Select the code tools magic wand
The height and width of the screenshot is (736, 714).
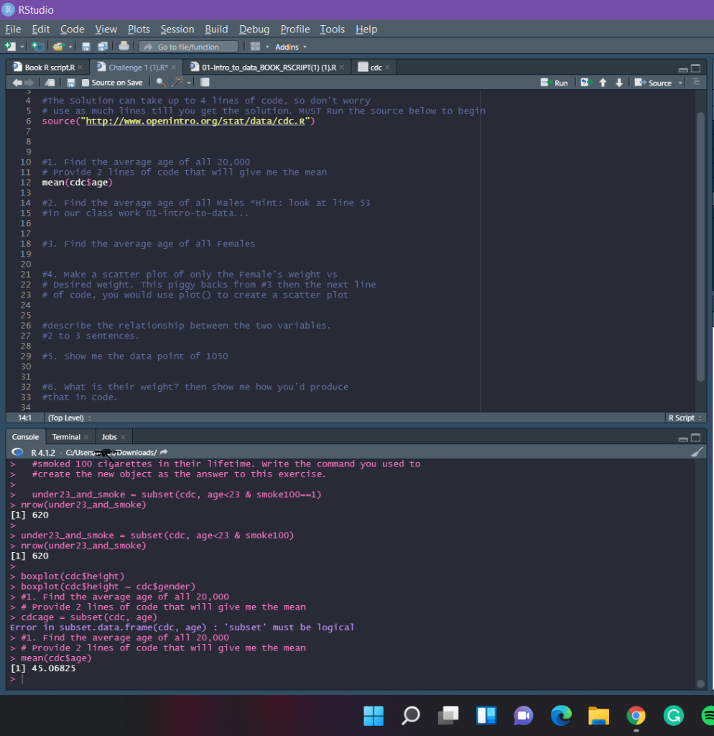pyautogui.click(x=176, y=81)
